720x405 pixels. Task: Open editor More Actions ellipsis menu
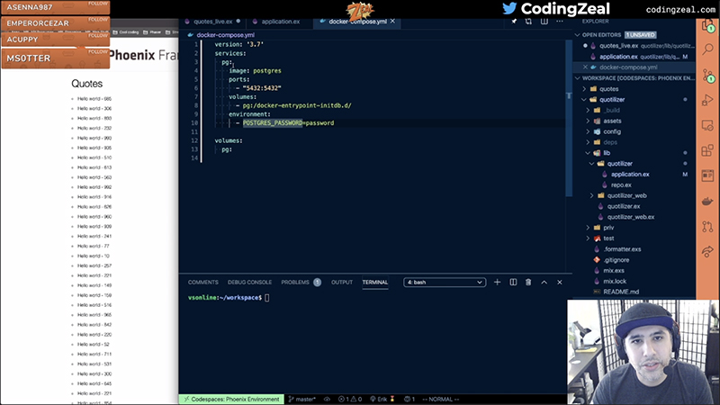pos(560,21)
